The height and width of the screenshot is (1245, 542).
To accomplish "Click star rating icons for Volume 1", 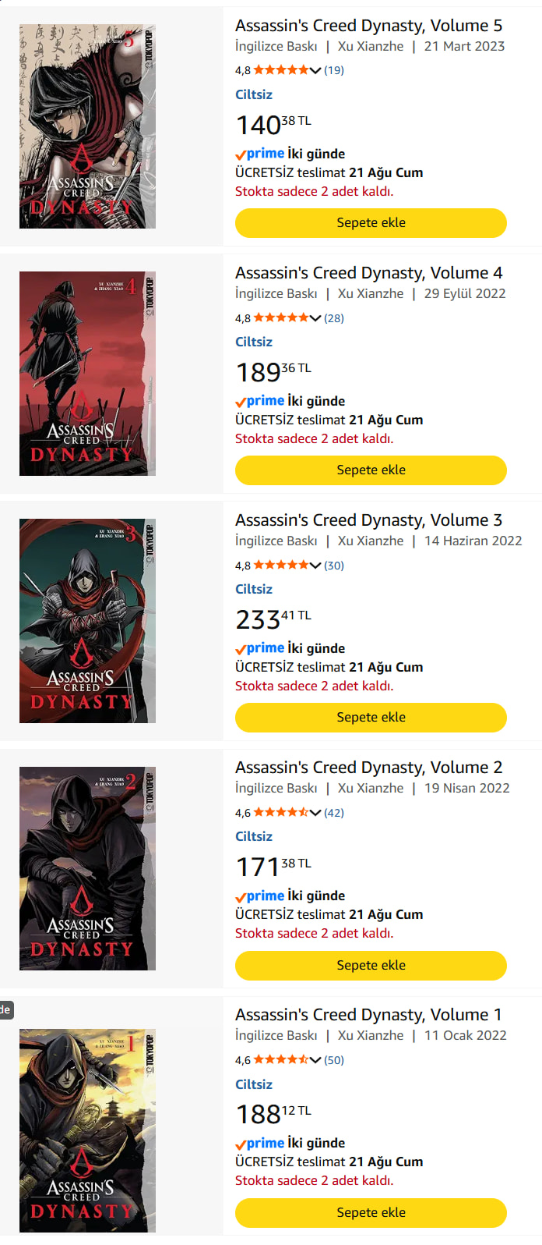I will [x=281, y=1059].
